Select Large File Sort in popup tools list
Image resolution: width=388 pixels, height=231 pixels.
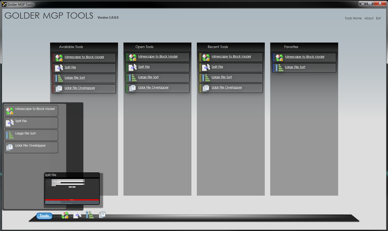[x=31, y=135]
